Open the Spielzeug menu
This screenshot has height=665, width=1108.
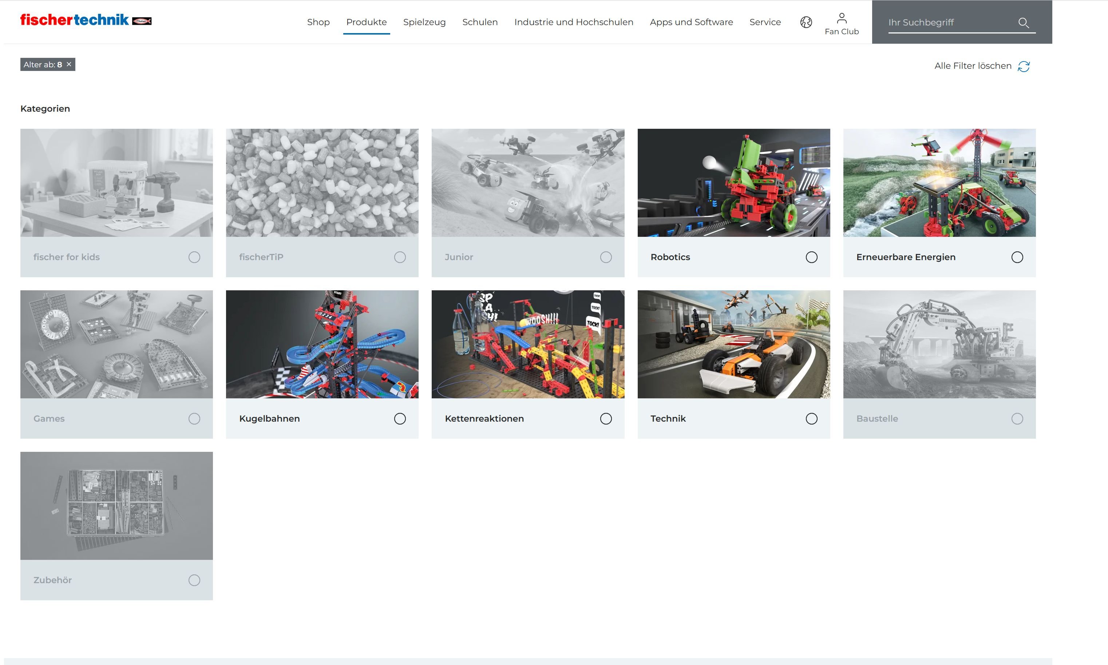(424, 22)
